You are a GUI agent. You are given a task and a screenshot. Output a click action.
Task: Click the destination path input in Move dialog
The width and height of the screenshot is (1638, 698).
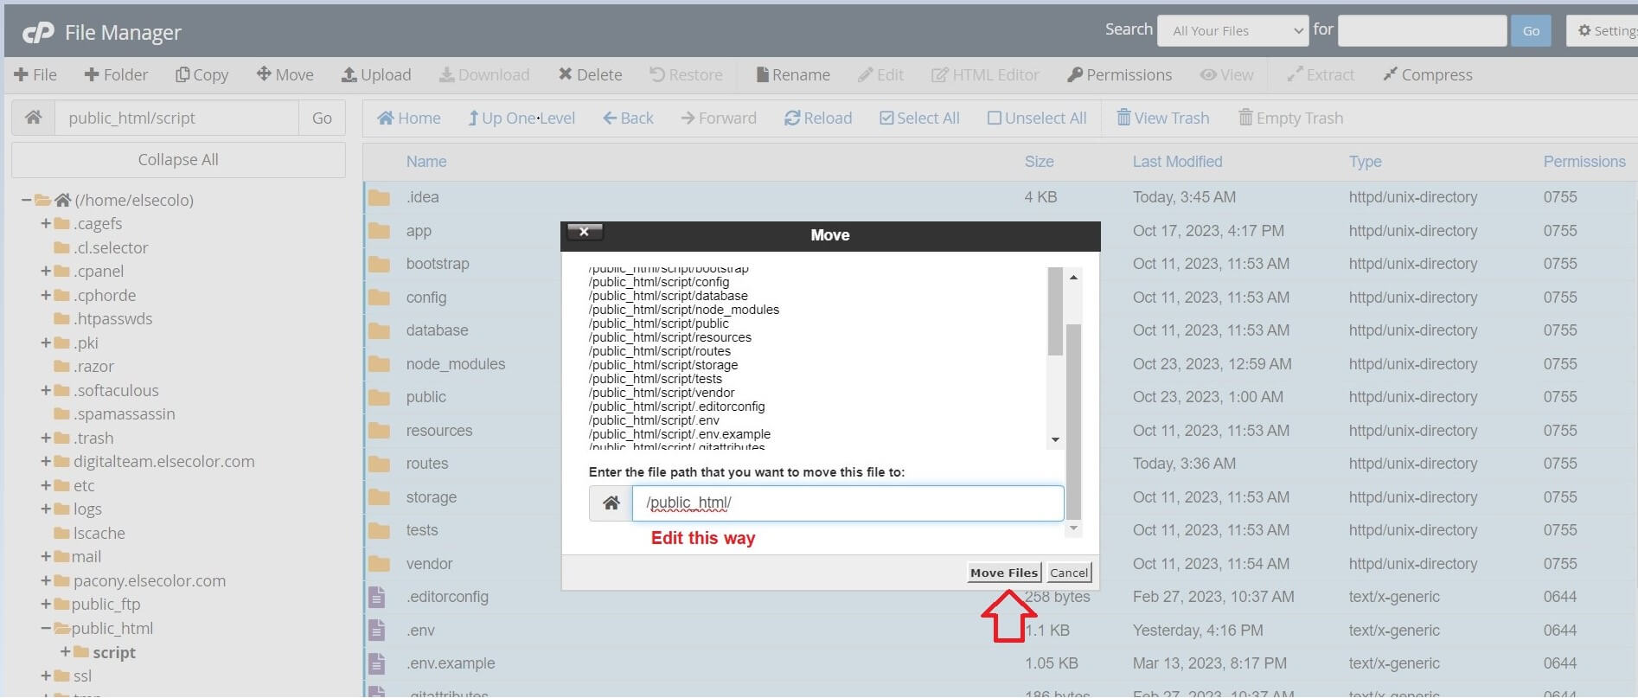tap(848, 503)
